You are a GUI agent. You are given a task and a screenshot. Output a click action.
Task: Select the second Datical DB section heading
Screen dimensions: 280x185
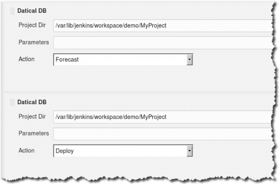pyautogui.click(x=32, y=102)
